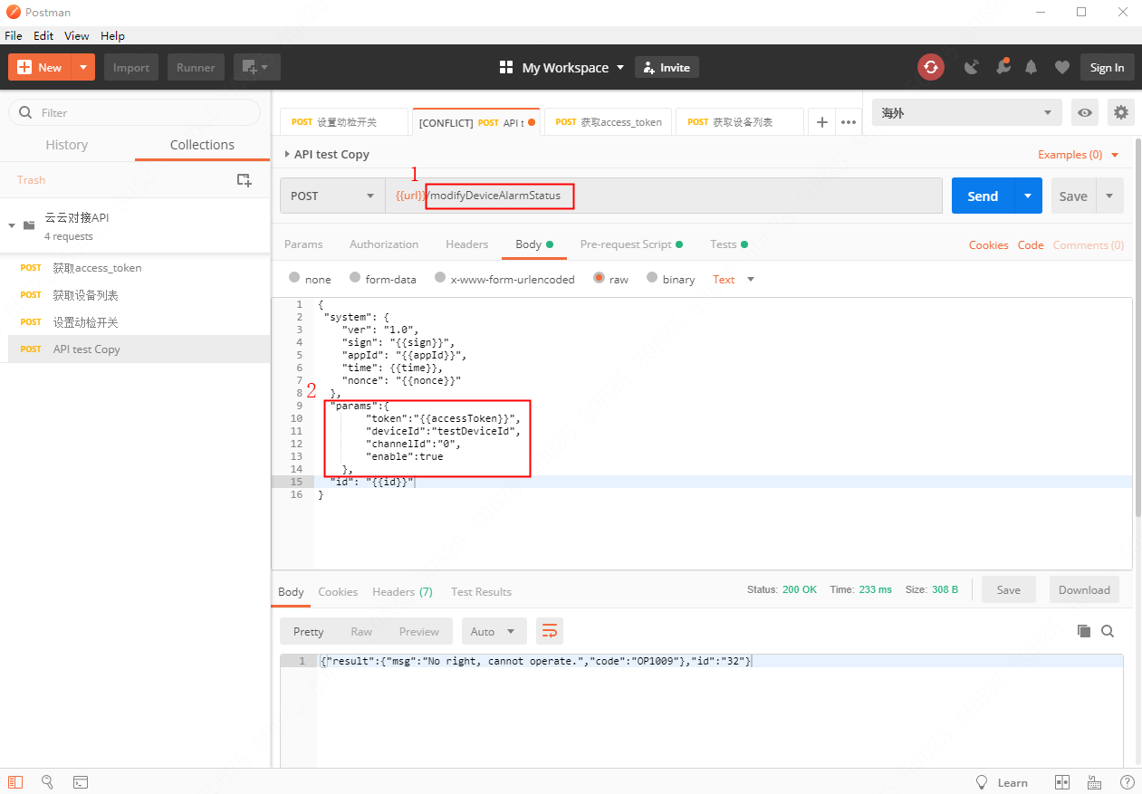This screenshot has height=794, width=1142.
Task: Open the New button dropdown arrow
Action: click(x=83, y=67)
